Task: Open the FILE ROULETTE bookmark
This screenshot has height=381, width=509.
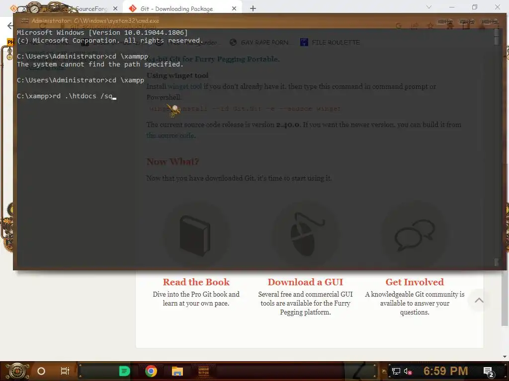Action: pyautogui.click(x=331, y=43)
